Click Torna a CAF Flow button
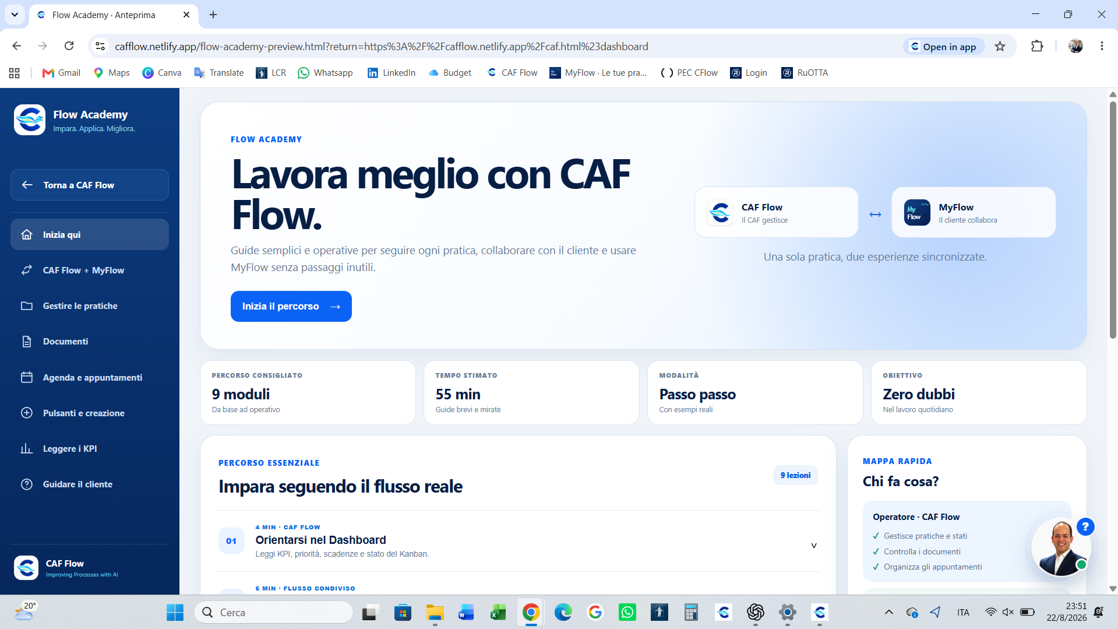The width and height of the screenshot is (1118, 629). click(x=90, y=185)
